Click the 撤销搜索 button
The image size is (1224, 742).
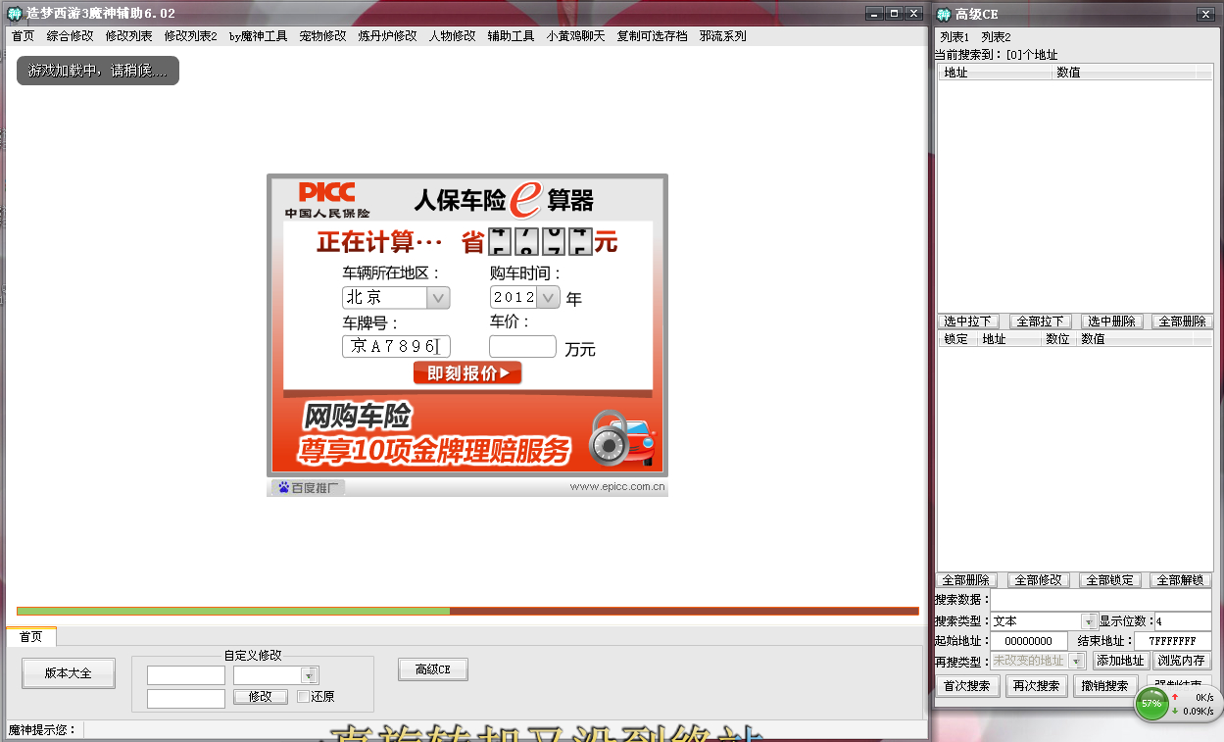[1107, 686]
